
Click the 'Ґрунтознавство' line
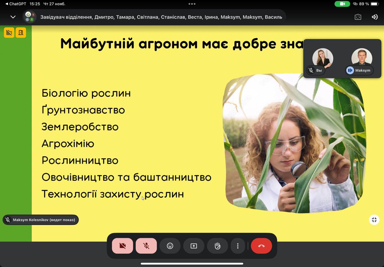(x=83, y=110)
